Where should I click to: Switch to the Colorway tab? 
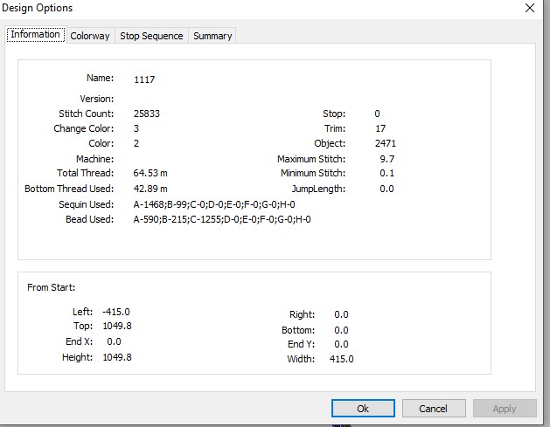(90, 36)
